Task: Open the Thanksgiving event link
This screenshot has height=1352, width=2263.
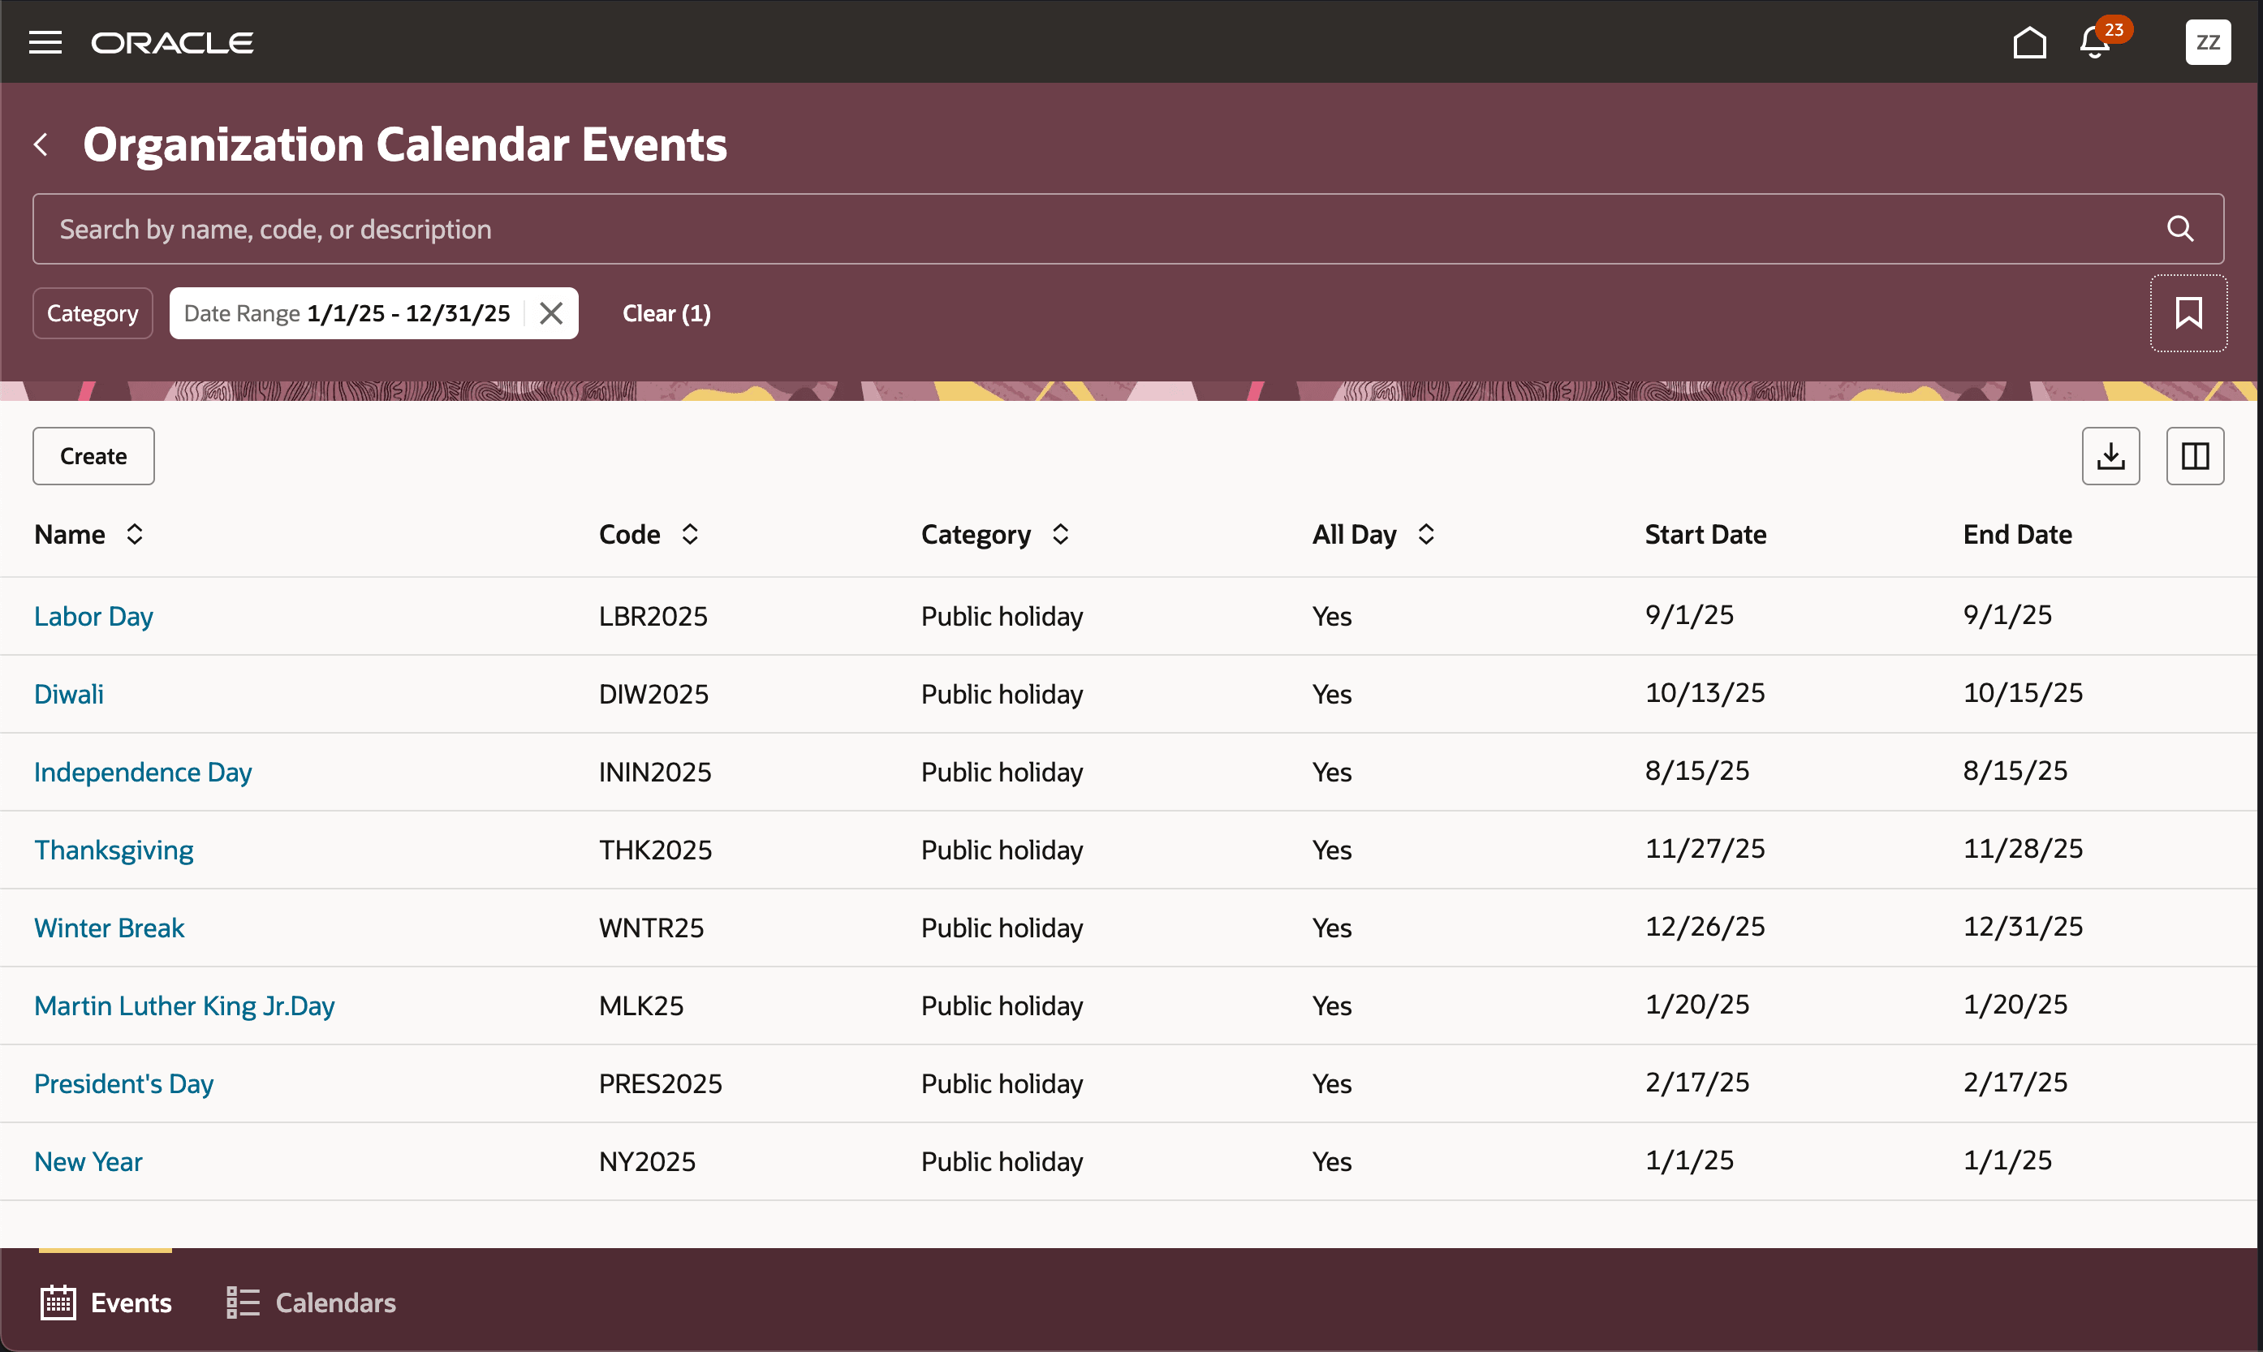Action: pyautogui.click(x=113, y=849)
